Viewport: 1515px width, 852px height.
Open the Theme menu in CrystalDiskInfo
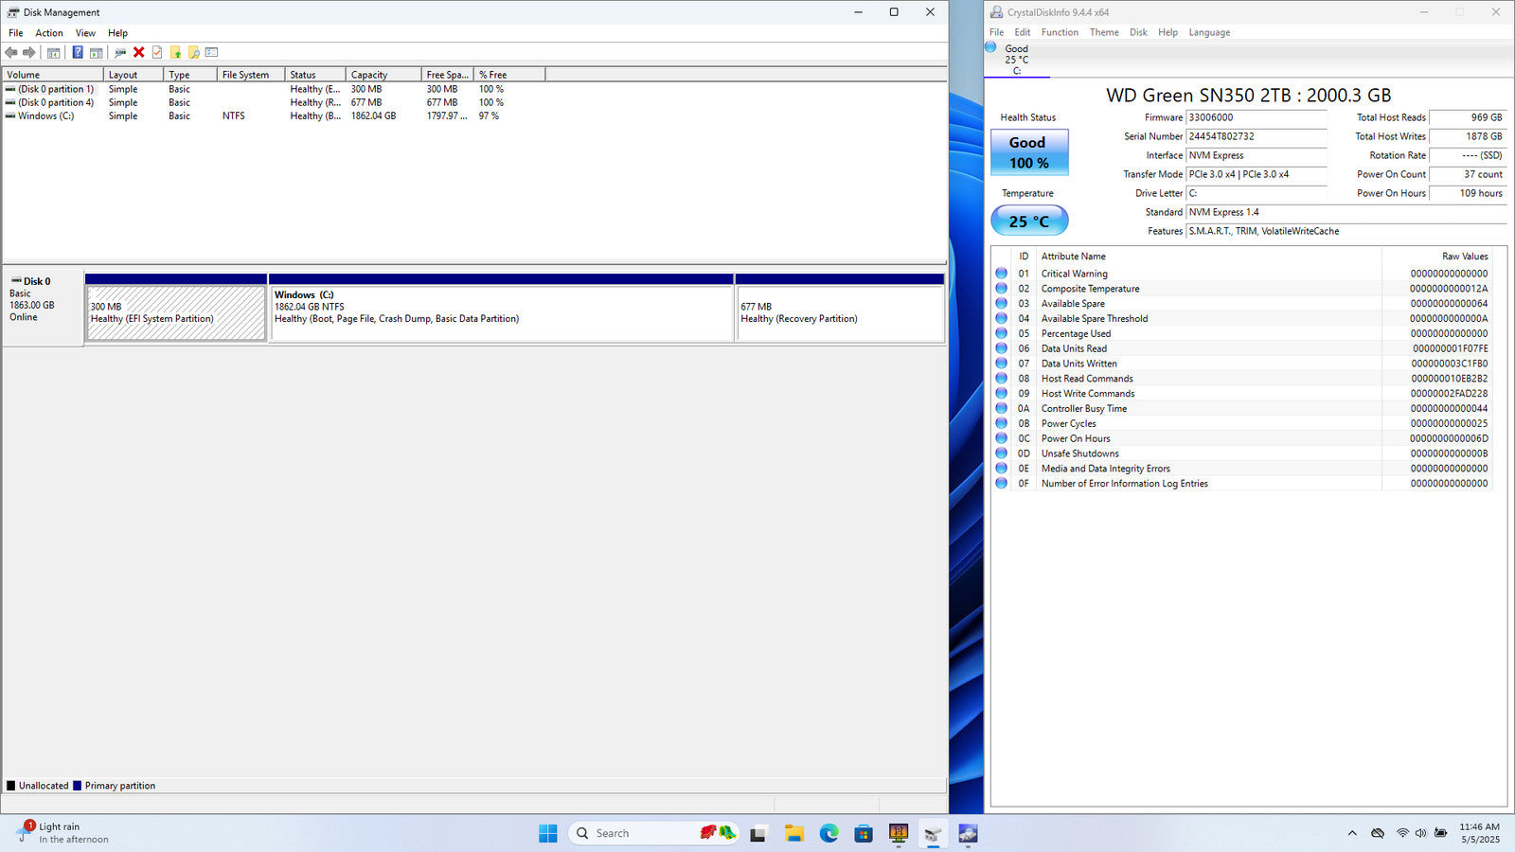(1104, 32)
